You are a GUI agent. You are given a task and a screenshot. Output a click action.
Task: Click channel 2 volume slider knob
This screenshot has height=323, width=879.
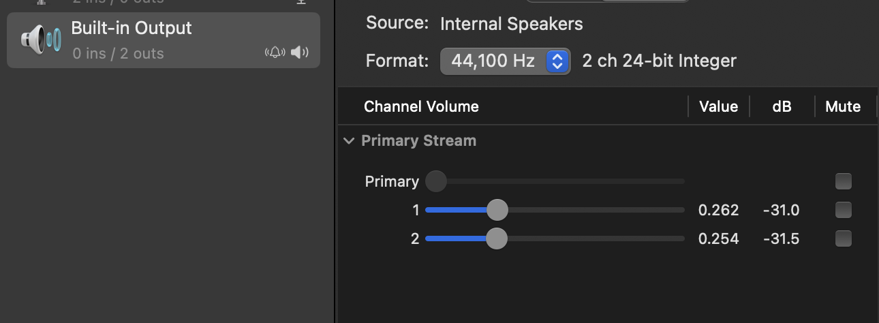496,239
